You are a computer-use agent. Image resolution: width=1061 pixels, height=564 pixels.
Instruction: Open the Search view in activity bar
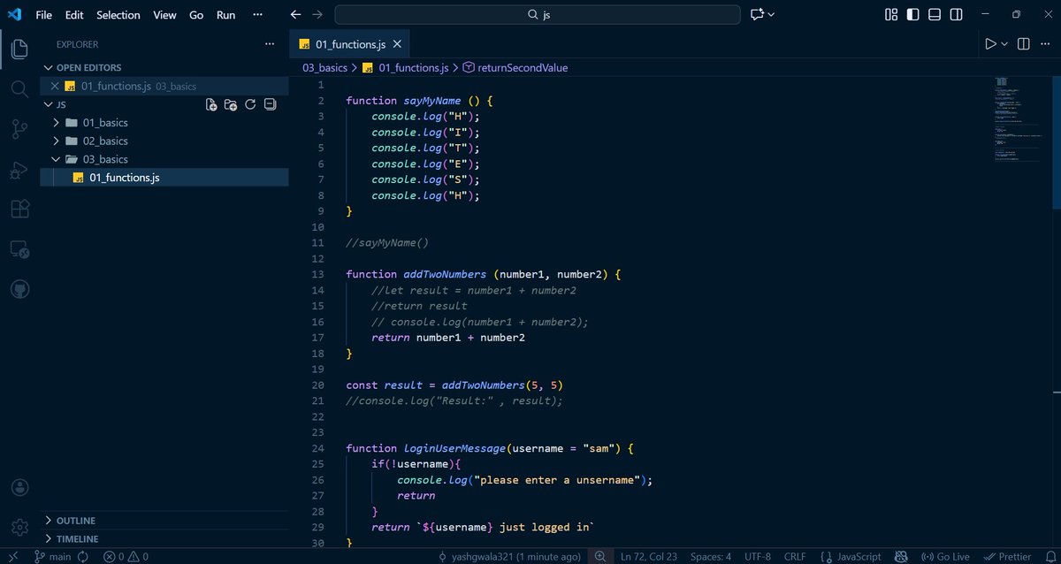(19, 88)
